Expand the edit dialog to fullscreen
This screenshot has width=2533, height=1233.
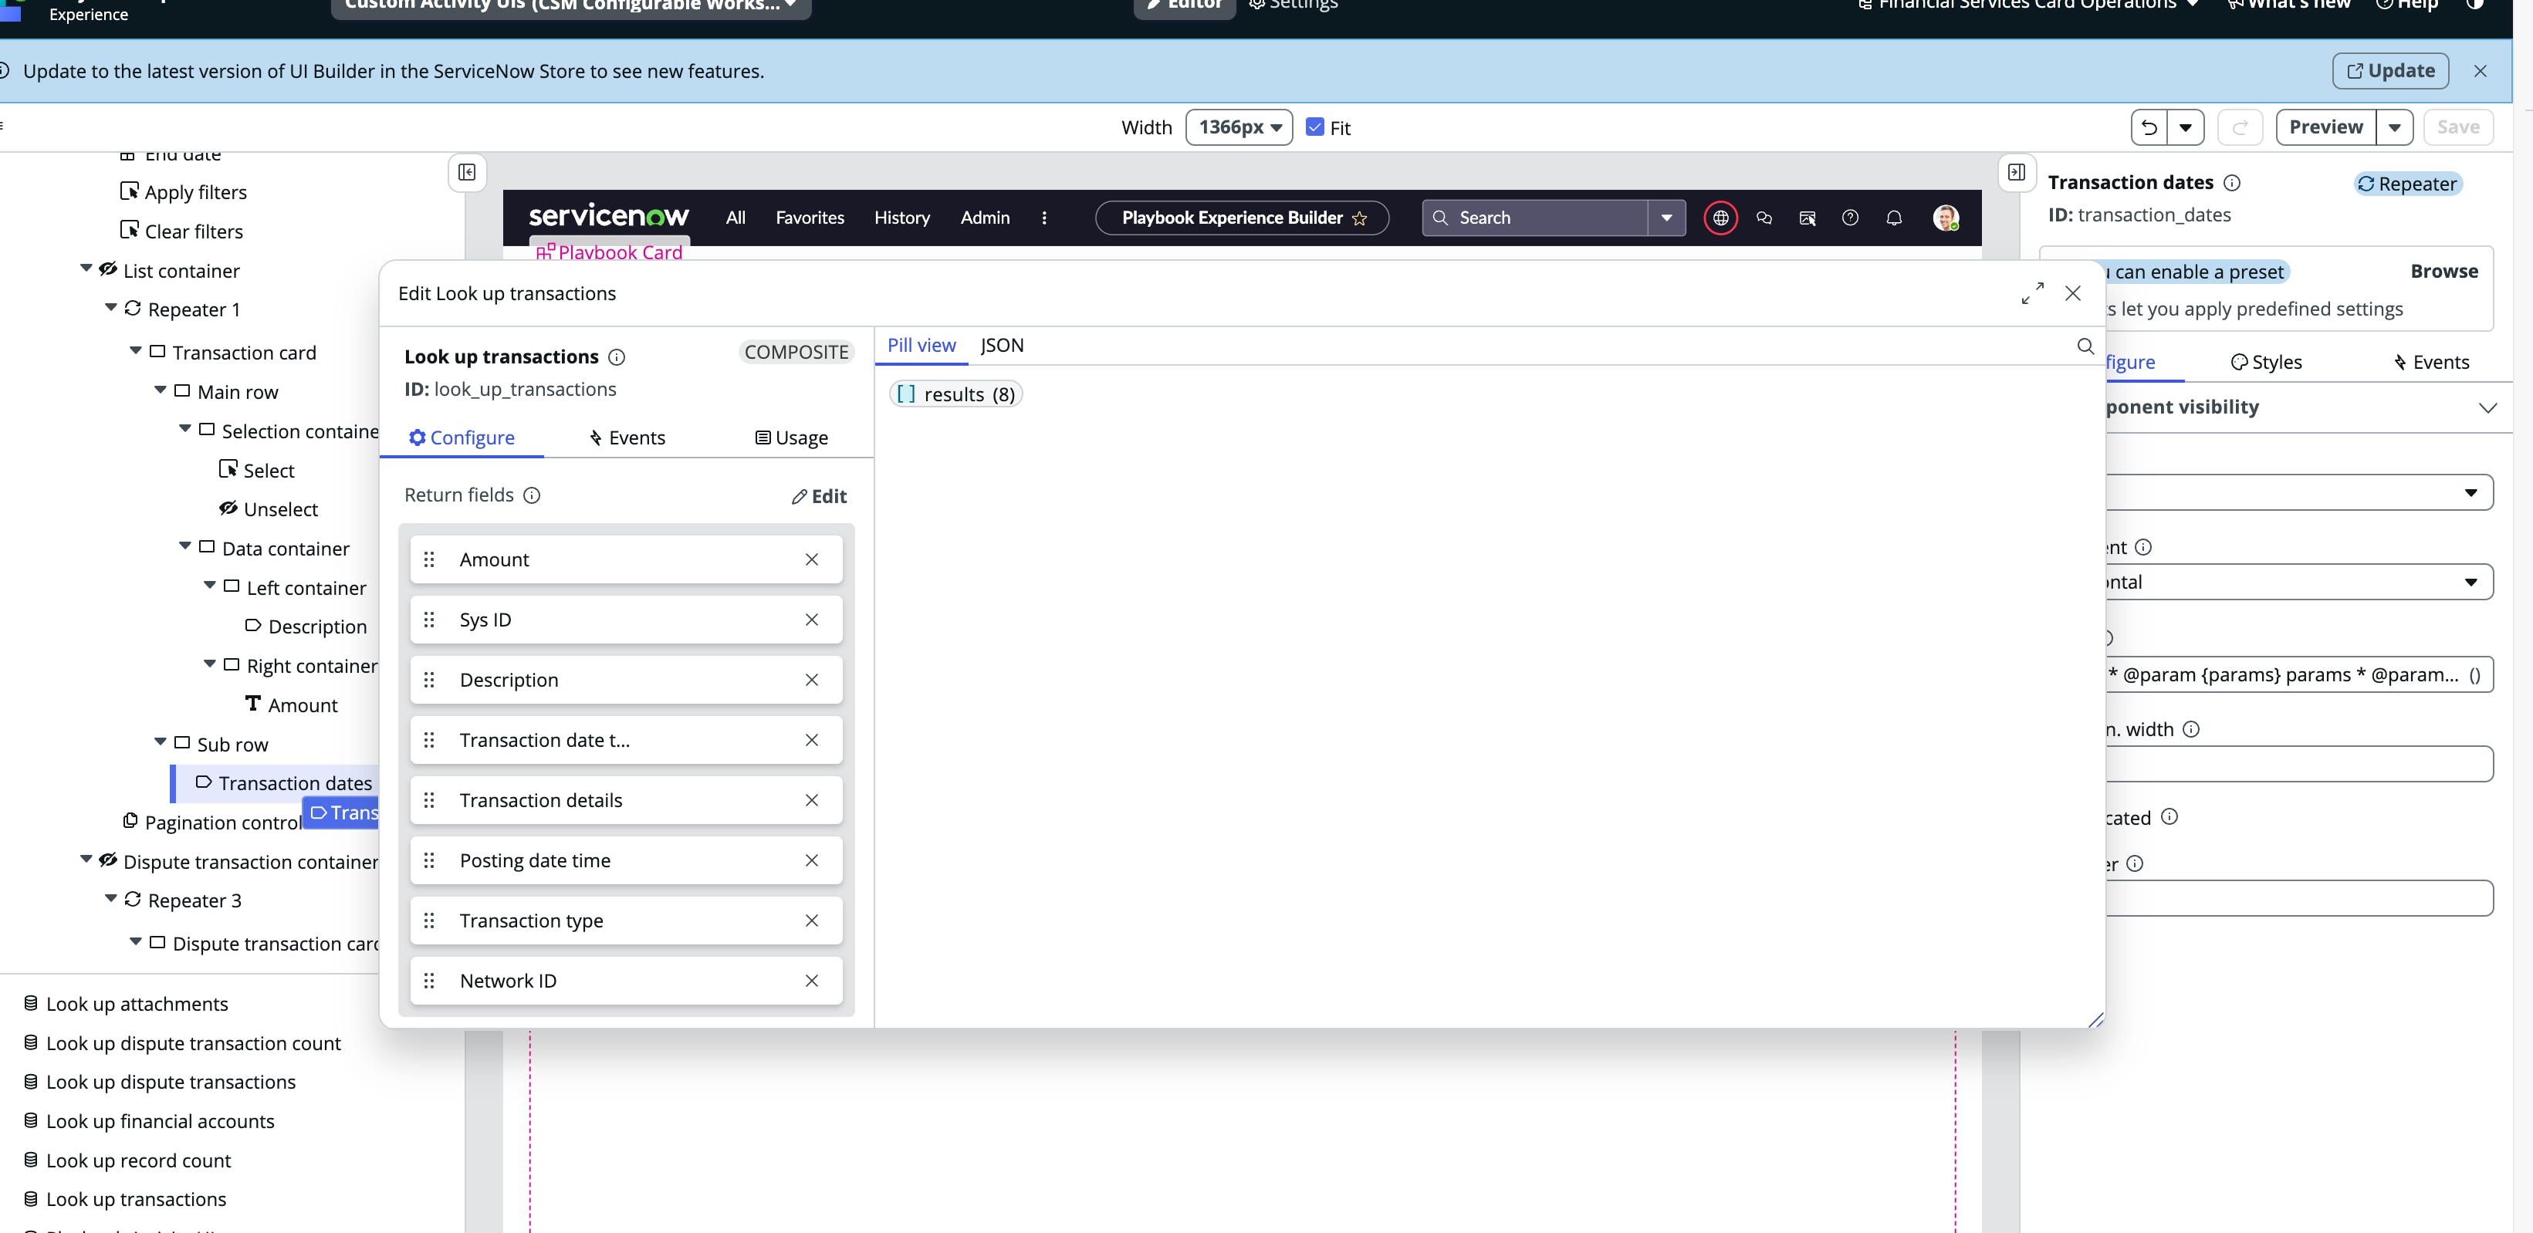click(x=2031, y=293)
